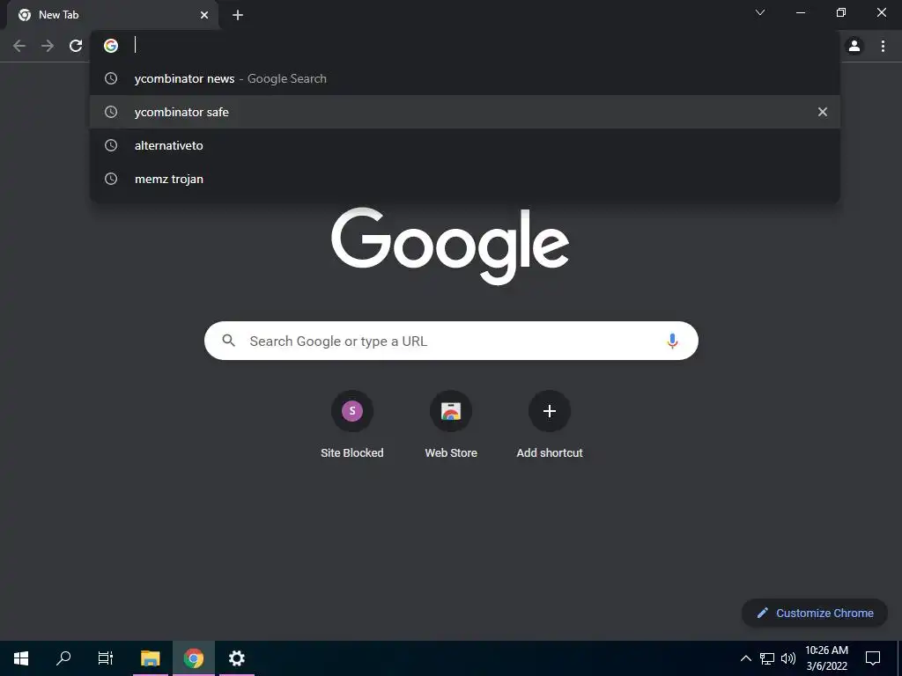Click the clock icon beside 'memz trojan'
Image resolution: width=902 pixels, height=676 pixels.
[111, 179]
